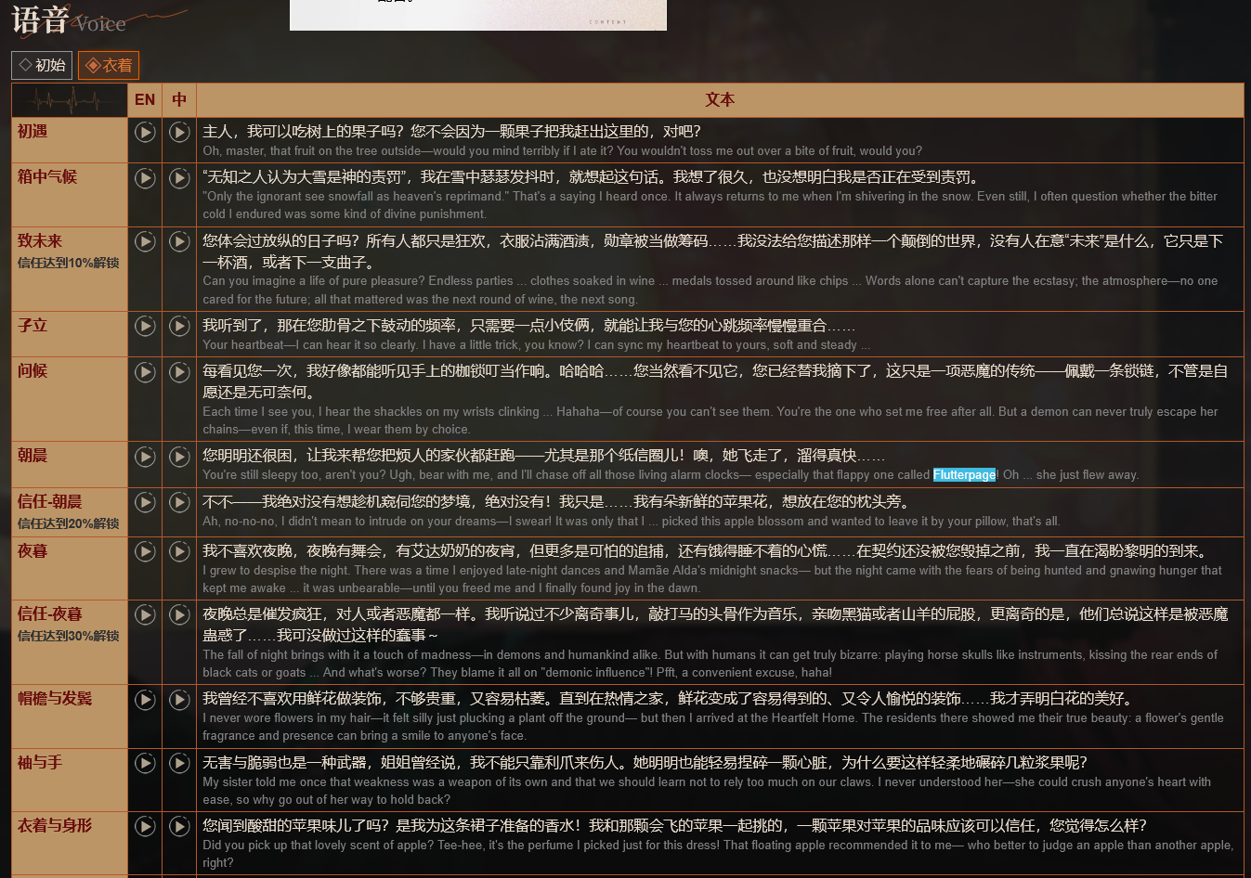Click the 语音 Voice section heading
The image size is (1251, 878).
click(x=69, y=20)
